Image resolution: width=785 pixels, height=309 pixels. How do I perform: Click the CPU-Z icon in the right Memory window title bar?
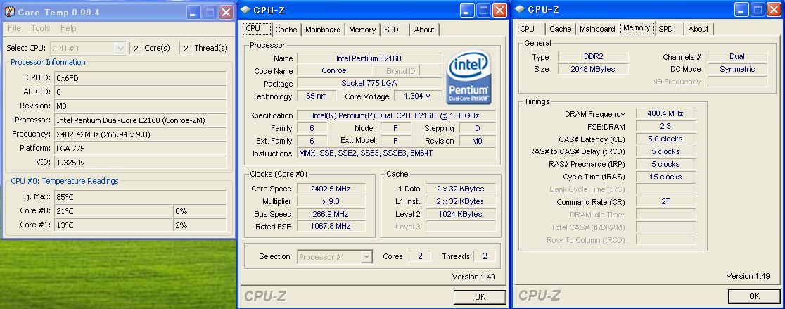coord(520,10)
